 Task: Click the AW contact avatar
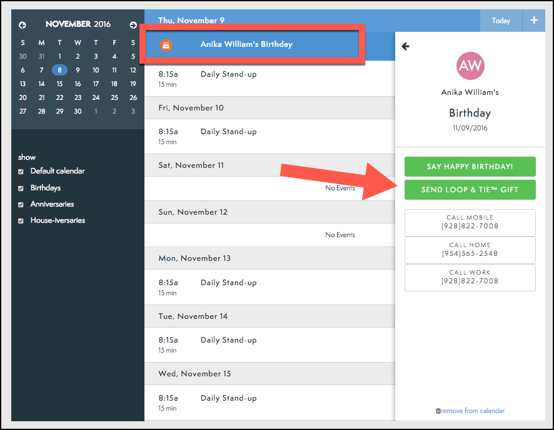[470, 66]
